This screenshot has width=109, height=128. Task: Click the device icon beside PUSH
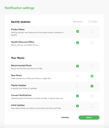point(89,22)
